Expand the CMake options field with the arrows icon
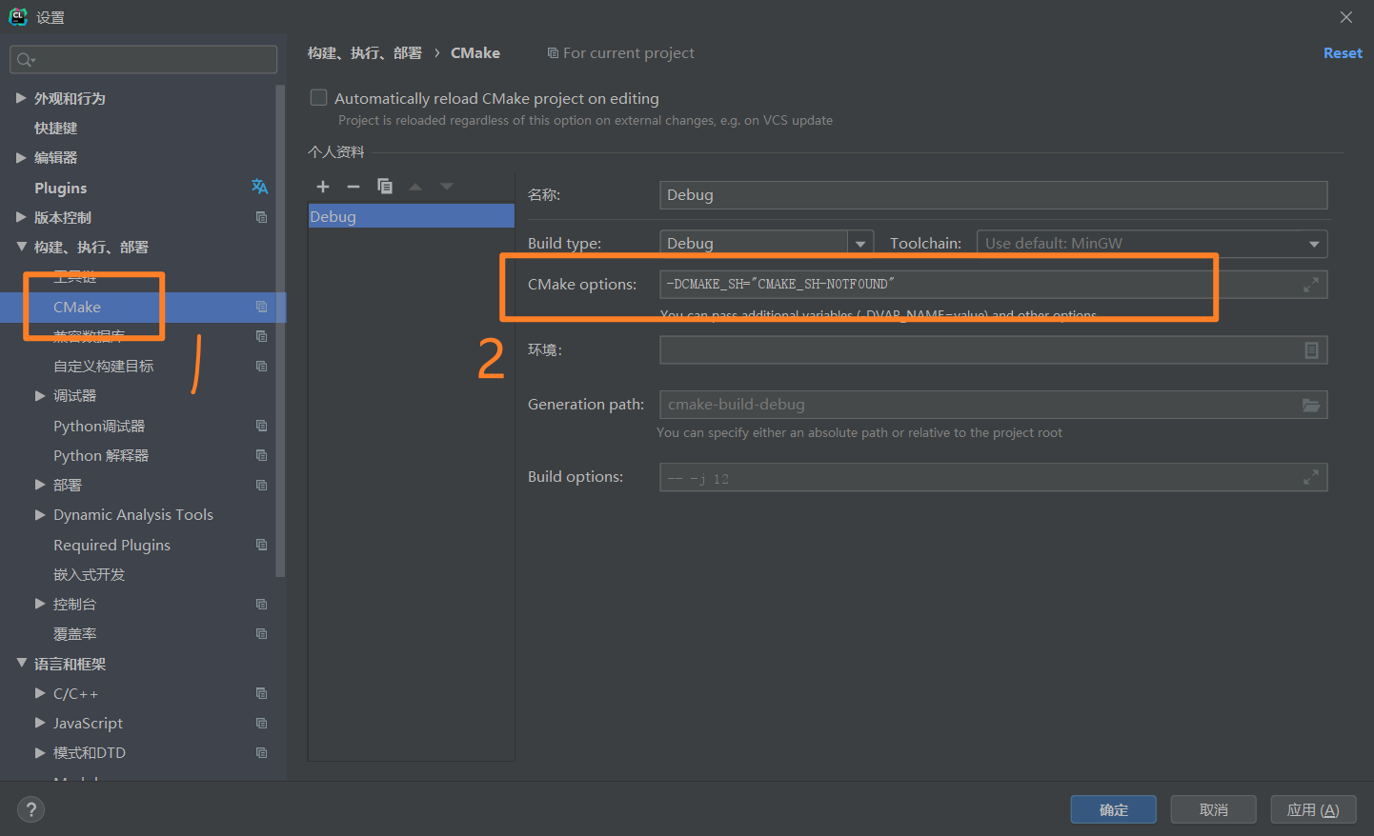Screen dimensions: 1374x836 (1311, 284)
